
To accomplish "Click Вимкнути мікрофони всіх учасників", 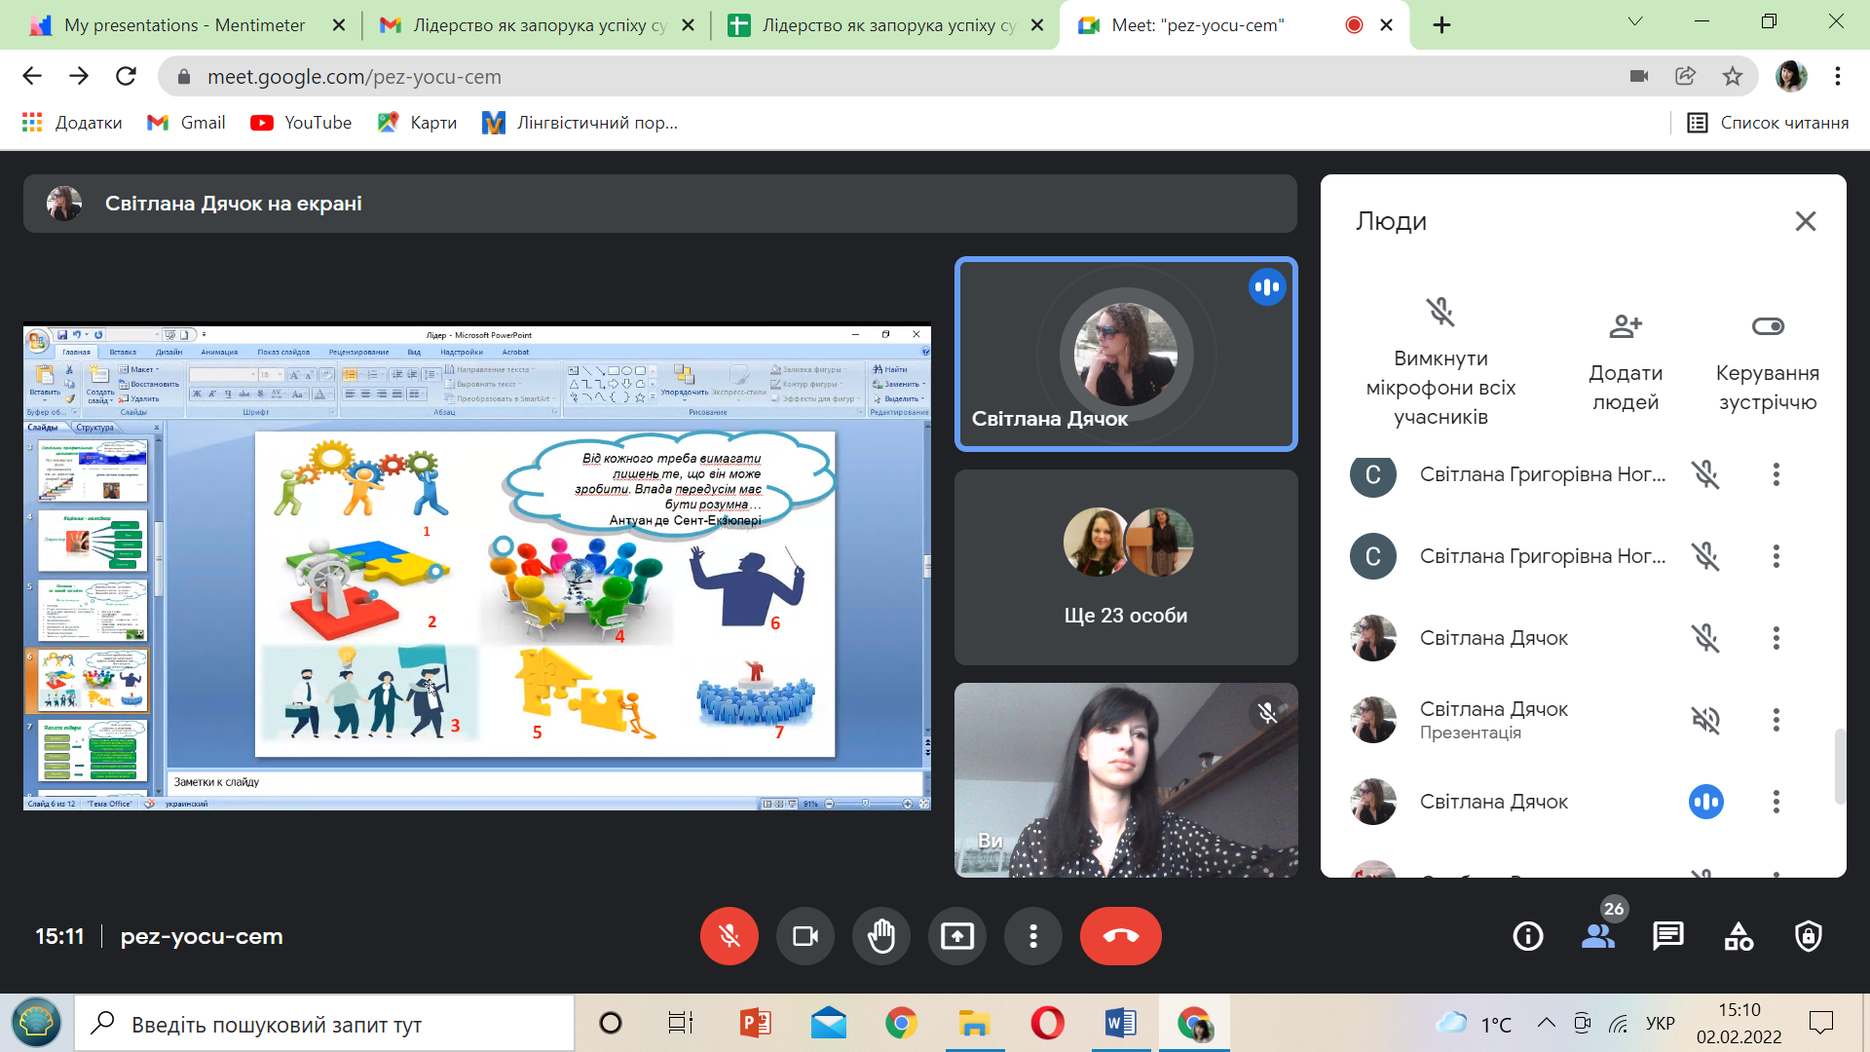I will point(1440,360).
